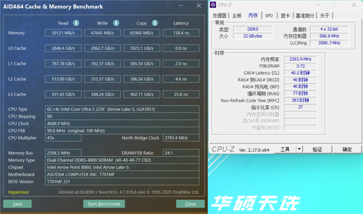The image size is (363, 214).
Task: Close the AIDA64 benchmark window
Action: [x=199, y=6]
